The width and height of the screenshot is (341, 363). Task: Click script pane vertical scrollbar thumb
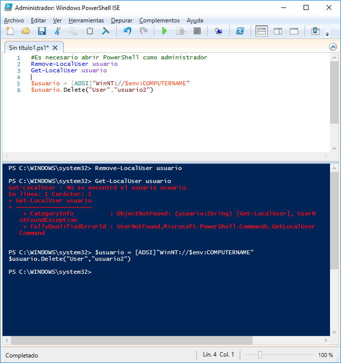pos(334,93)
